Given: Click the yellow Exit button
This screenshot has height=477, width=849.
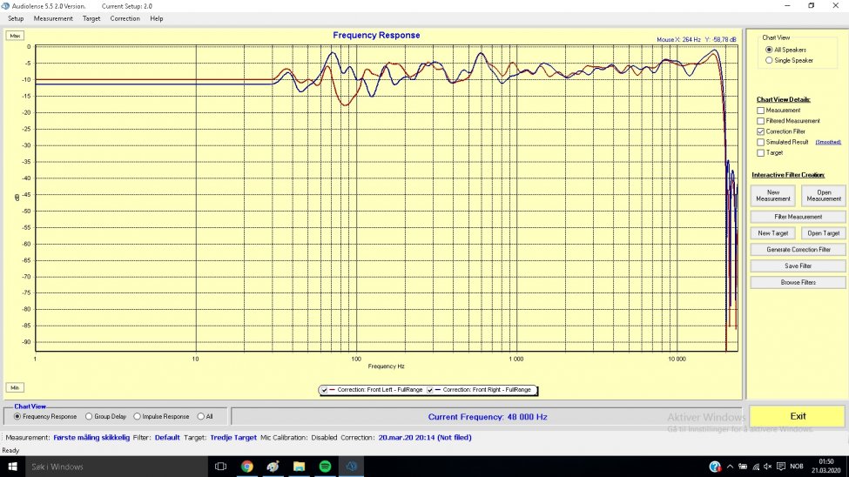Looking at the screenshot, I should point(798,416).
